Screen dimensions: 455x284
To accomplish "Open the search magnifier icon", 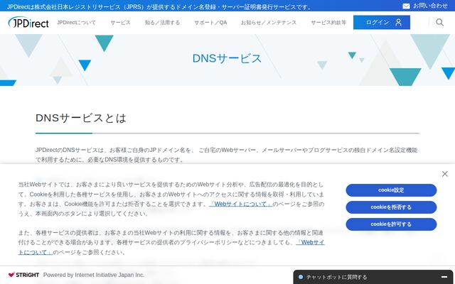I will coord(439,22).
